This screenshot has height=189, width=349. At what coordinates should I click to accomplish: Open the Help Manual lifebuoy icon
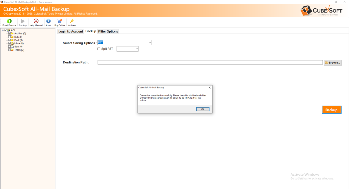click(x=36, y=21)
